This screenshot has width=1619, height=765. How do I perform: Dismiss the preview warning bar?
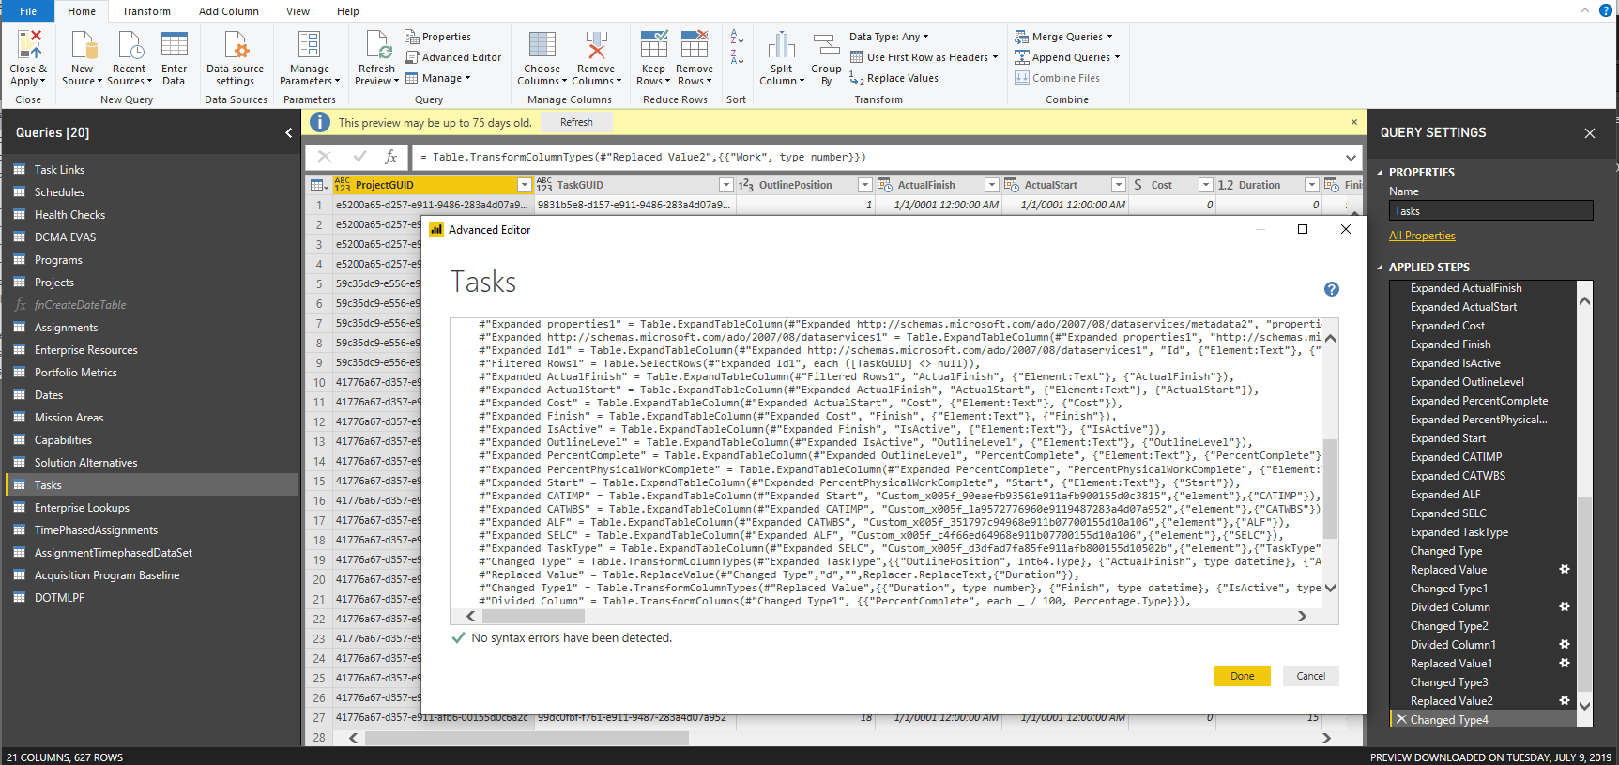(1353, 122)
